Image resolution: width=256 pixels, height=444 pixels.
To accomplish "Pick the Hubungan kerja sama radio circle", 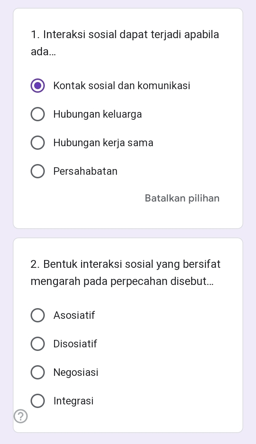I will pyautogui.click(x=38, y=143).
